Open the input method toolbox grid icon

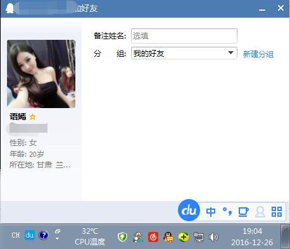[277, 212]
